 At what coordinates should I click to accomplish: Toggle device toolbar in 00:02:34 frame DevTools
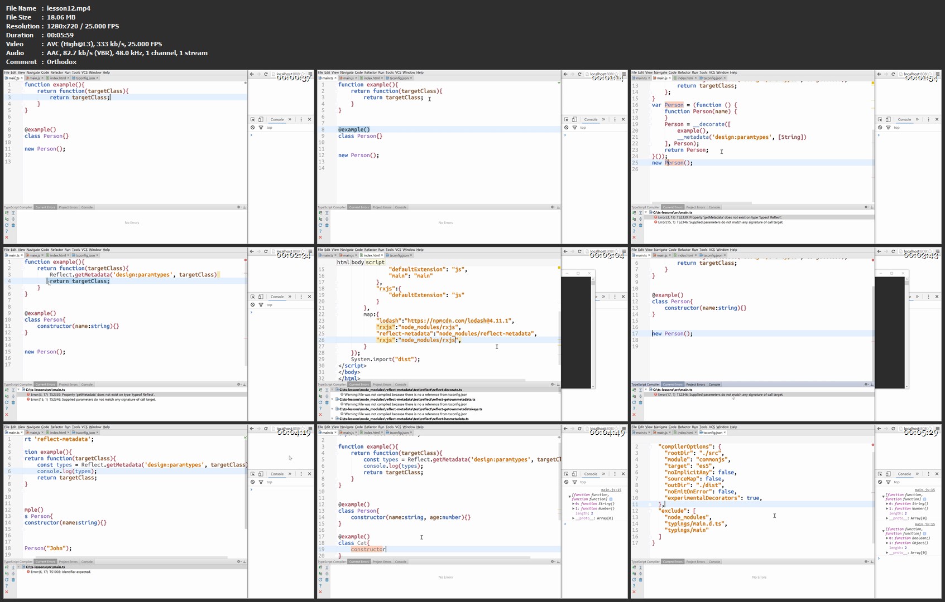point(261,297)
